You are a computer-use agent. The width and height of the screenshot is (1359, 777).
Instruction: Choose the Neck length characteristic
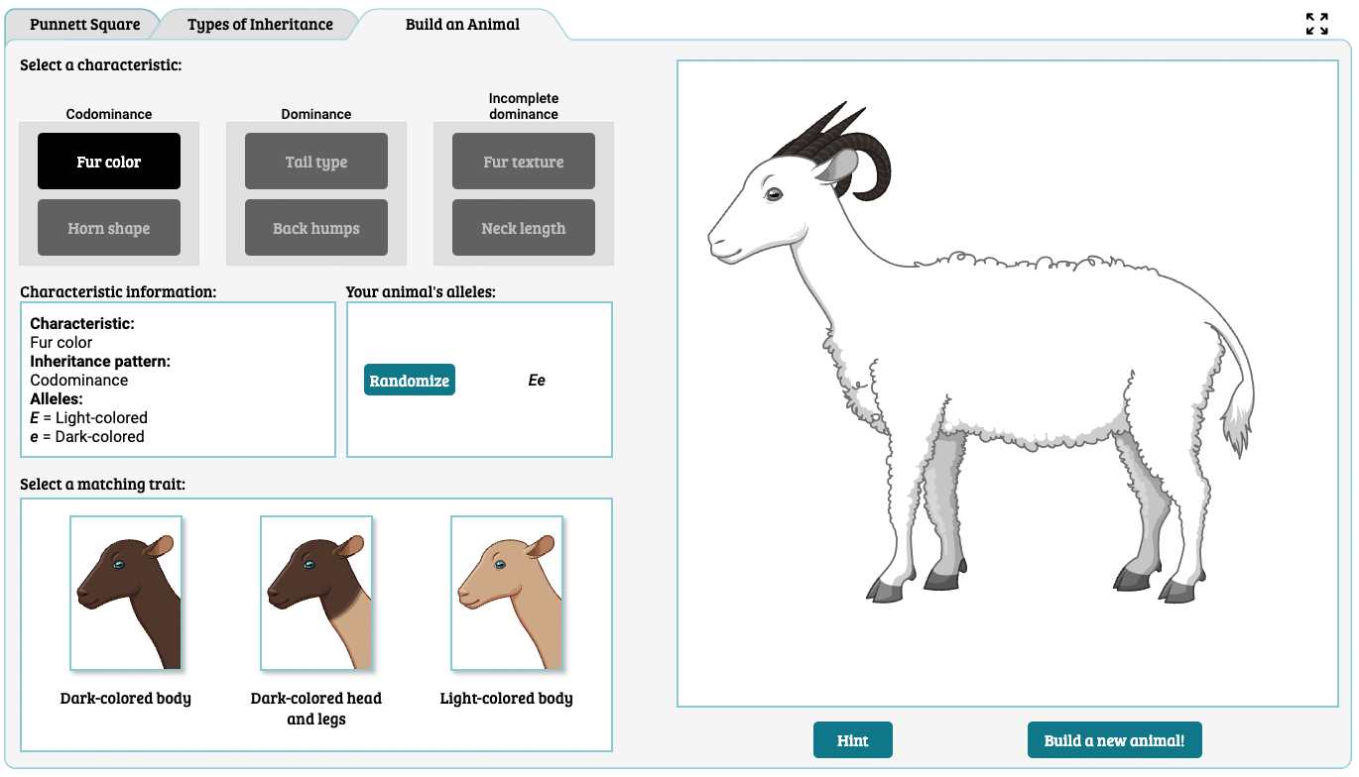524,228
